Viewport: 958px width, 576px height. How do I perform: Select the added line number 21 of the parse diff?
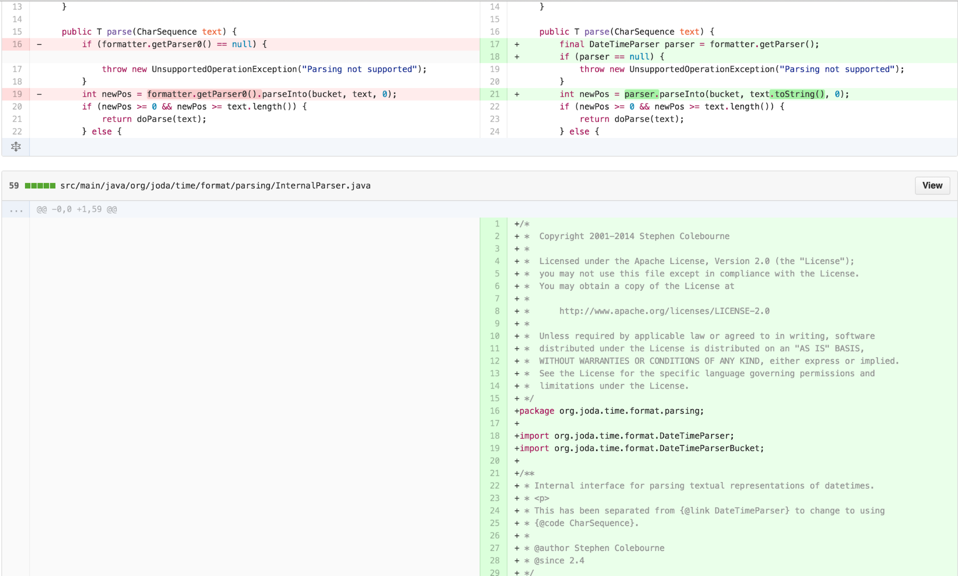[495, 94]
